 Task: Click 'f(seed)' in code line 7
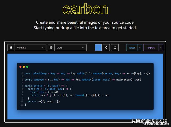pyautogui.click(x=53, y=92)
